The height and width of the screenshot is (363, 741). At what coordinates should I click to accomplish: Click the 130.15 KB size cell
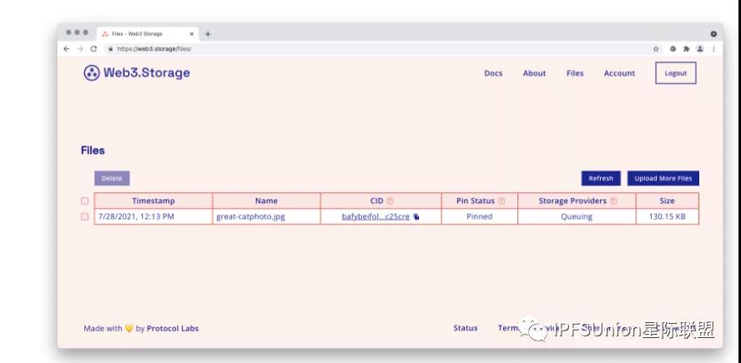668,216
